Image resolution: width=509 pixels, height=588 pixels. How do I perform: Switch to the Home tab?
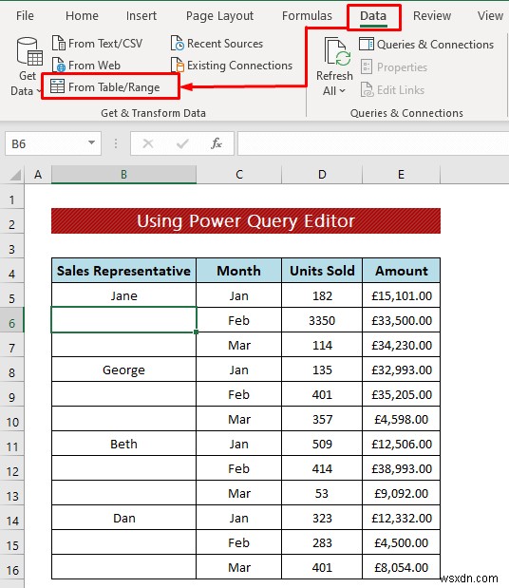(82, 16)
